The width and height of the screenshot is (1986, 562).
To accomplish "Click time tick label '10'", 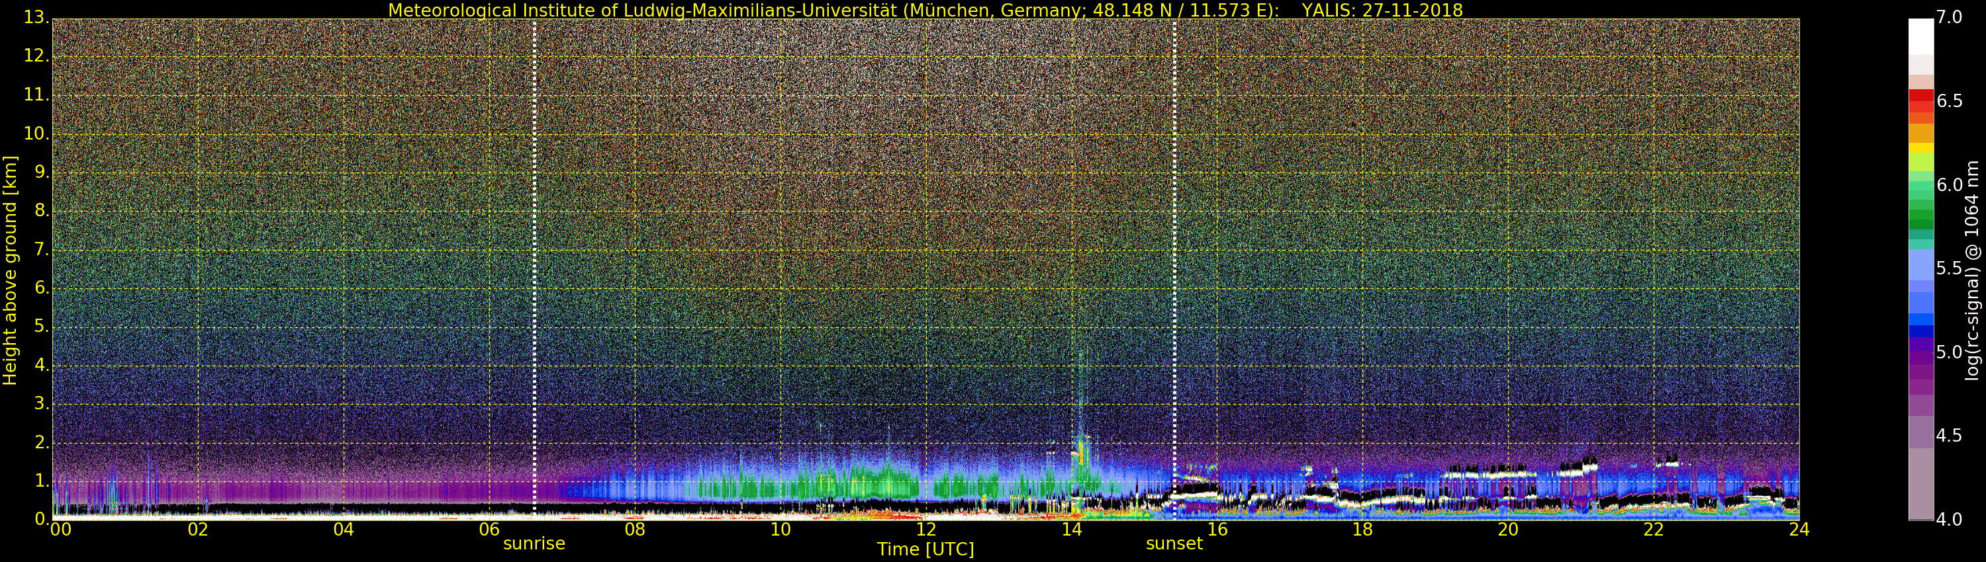I will tap(780, 530).
